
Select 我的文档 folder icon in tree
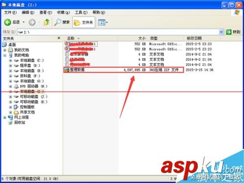coord(10,50)
